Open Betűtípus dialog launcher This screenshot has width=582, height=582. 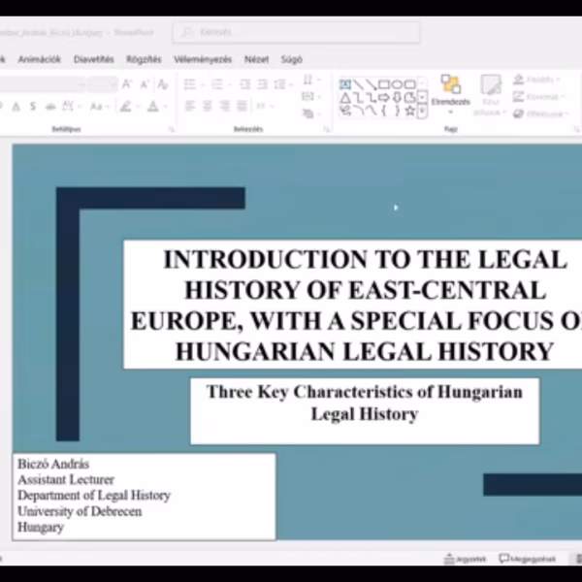[x=171, y=129]
